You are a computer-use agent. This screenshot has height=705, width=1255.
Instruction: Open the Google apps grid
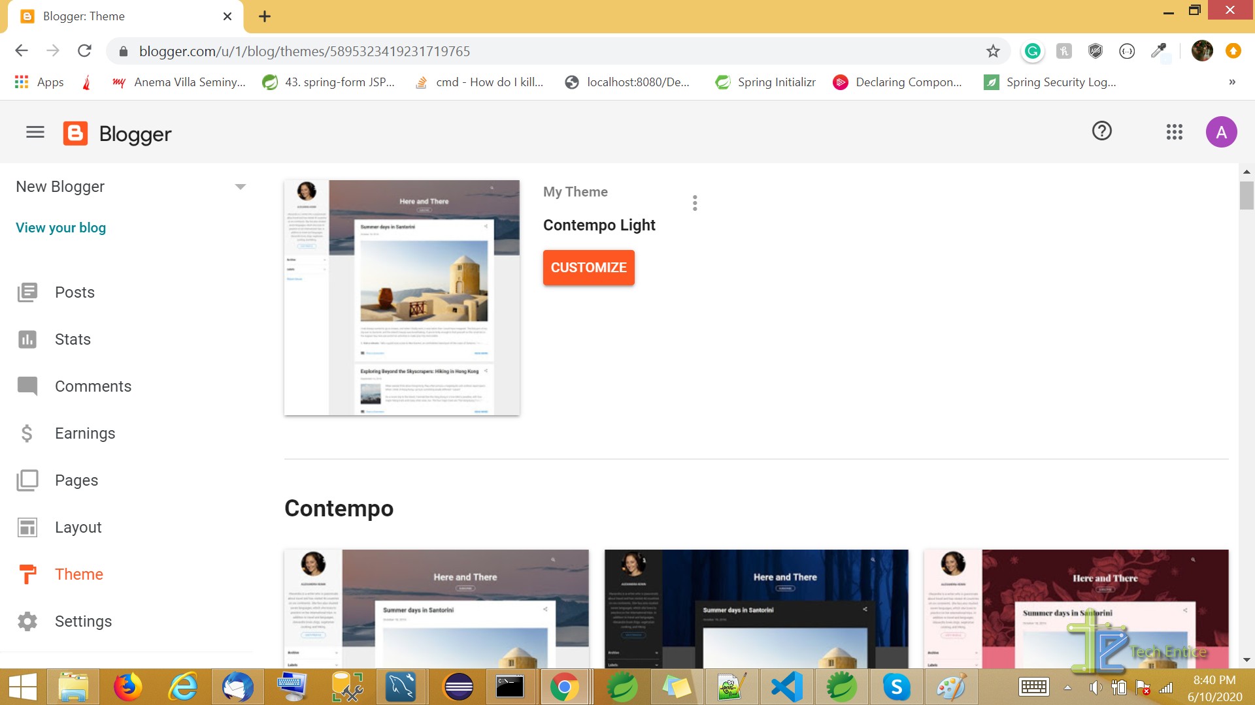1174,133
